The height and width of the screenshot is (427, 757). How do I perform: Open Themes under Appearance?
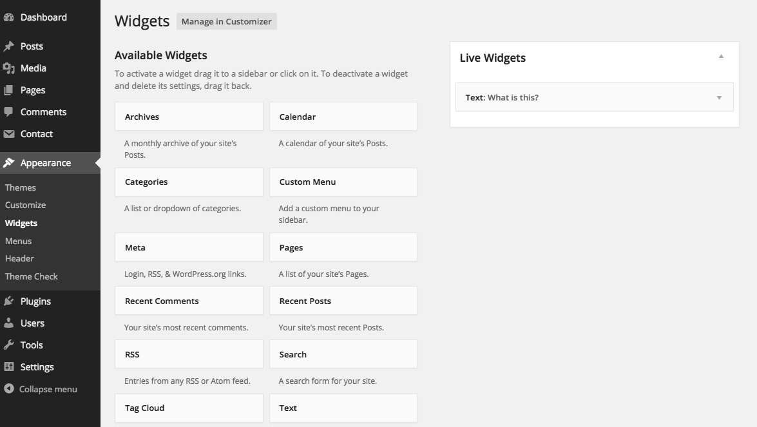click(x=21, y=188)
